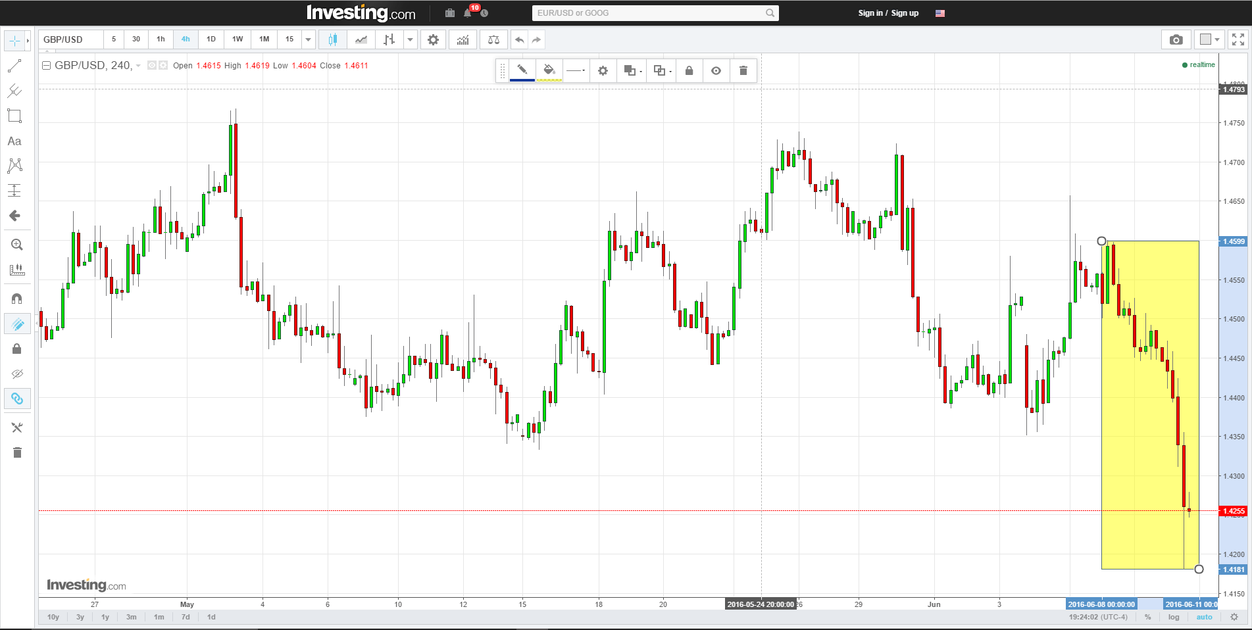
Task: Switch to line chart style
Action: [x=361, y=39]
